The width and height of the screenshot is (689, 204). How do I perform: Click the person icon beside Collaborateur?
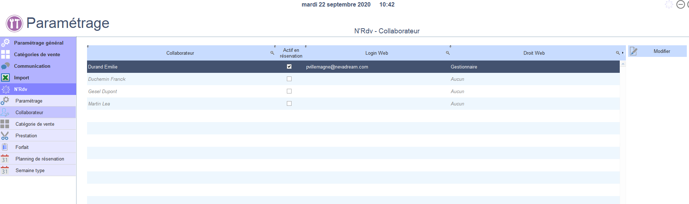point(5,112)
